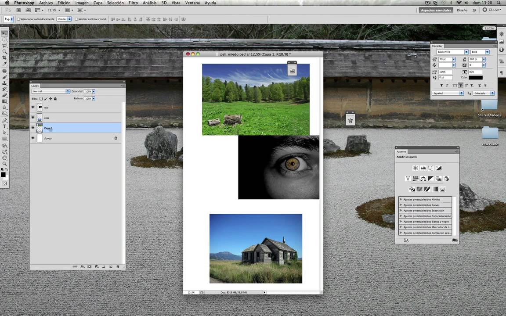The image size is (506, 316).
Task: Click the font size 70 pt field
Action: (x=445, y=59)
